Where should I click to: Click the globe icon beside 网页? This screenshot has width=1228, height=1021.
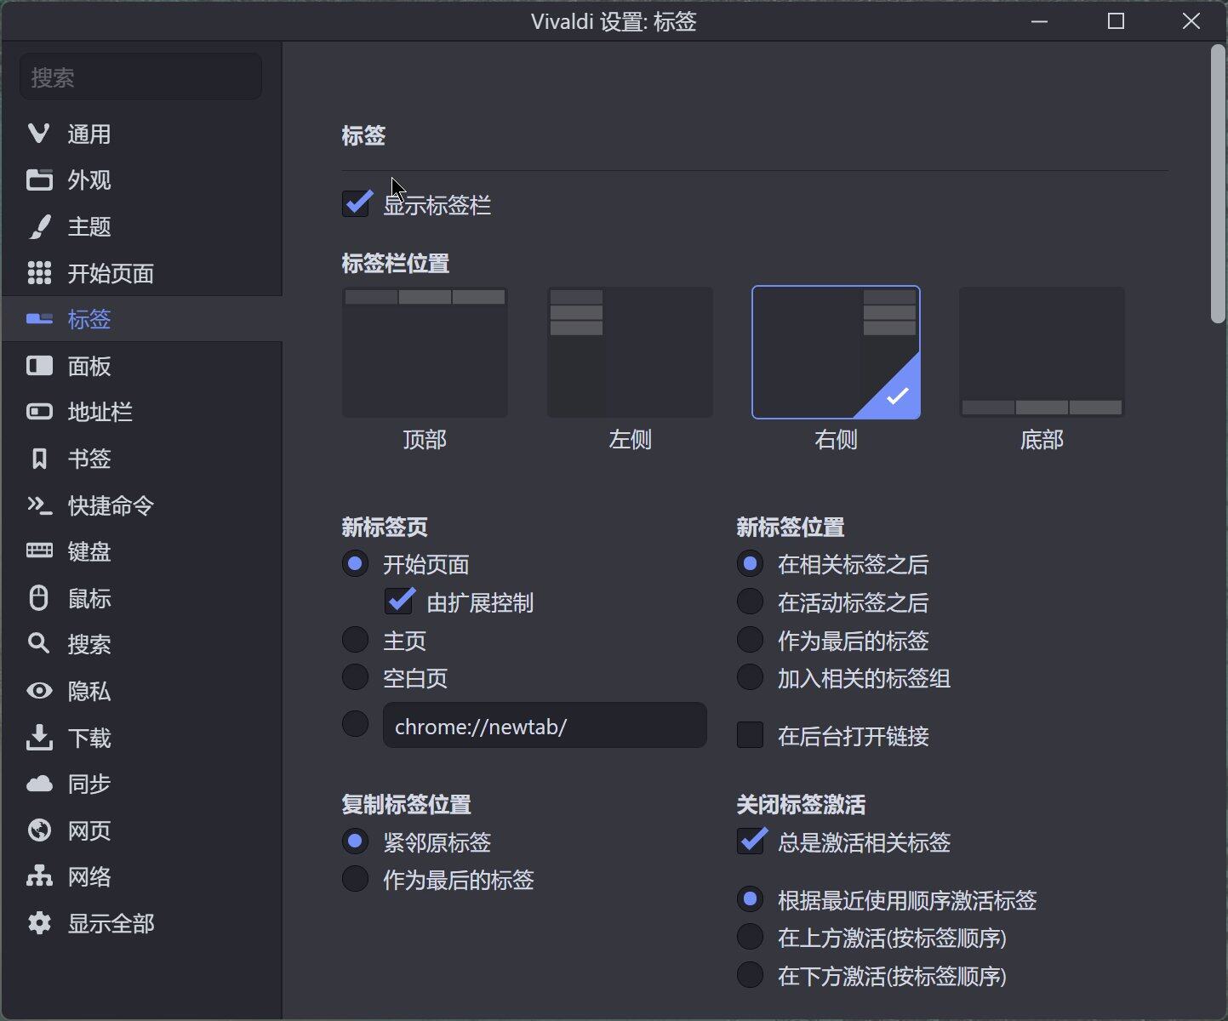(x=39, y=830)
